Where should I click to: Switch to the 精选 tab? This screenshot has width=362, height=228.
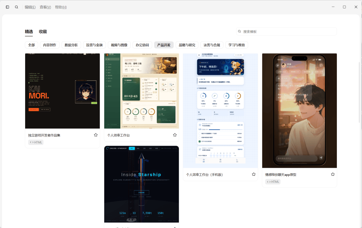[29, 31]
